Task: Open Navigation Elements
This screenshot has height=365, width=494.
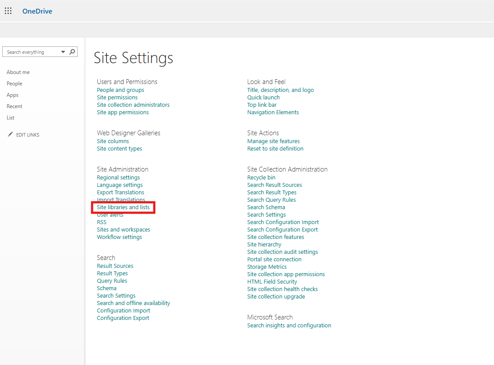Action: (273, 112)
